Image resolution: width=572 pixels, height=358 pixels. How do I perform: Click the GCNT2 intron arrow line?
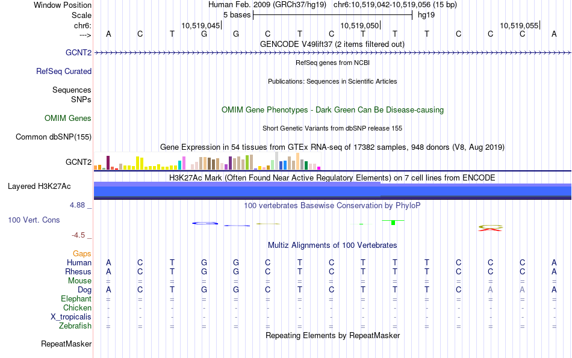[x=332, y=53]
